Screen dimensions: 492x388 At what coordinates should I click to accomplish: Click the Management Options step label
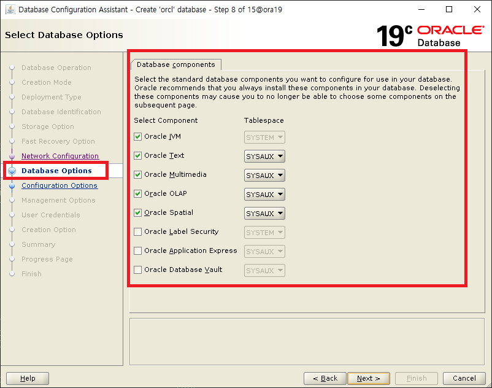point(58,200)
